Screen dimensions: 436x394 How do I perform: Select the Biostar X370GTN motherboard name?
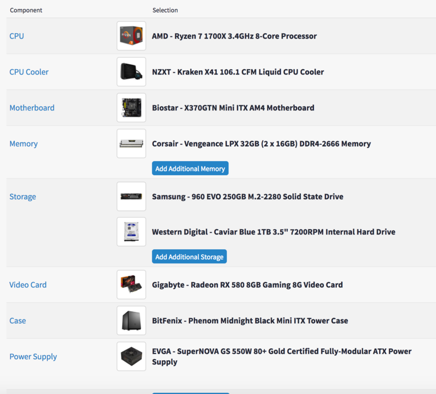pos(233,108)
